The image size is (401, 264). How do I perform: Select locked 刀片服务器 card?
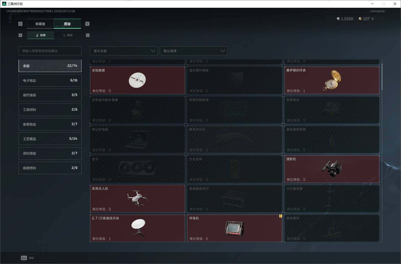(x=332, y=198)
